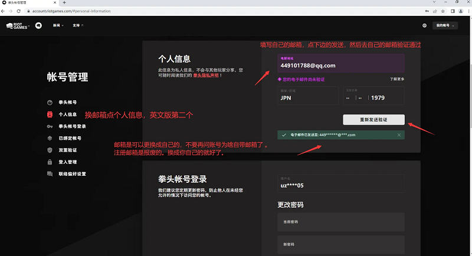
Task: Click the 重新发送验证 button
Action: 373,120
